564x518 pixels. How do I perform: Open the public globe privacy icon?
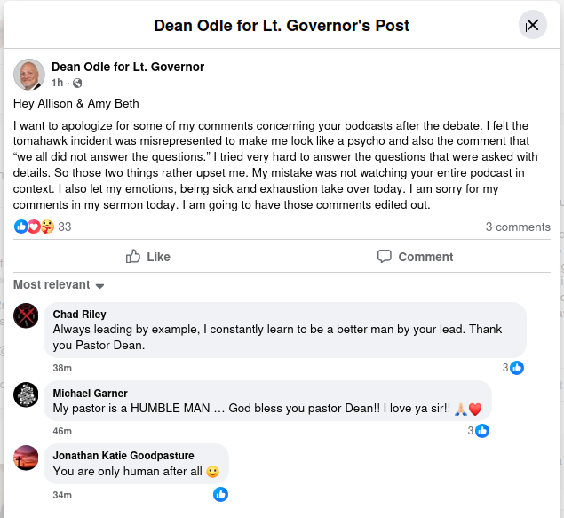tap(77, 84)
